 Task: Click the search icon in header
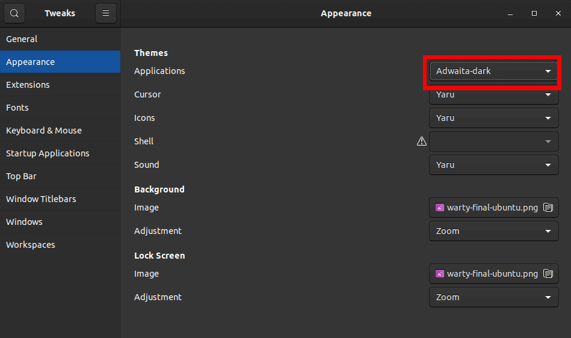pos(14,13)
